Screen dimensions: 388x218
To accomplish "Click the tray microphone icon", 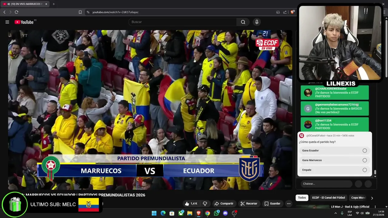I will [x=342, y=213].
